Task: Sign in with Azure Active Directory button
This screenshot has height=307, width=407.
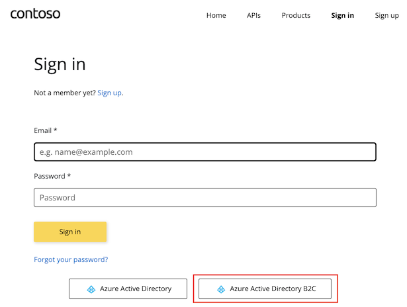Action: (129, 289)
